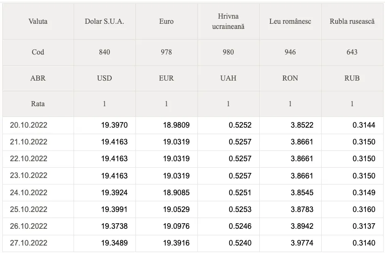The image size is (385, 253).
Task: Select the USD abbreviation cell
Action: (x=105, y=78)
